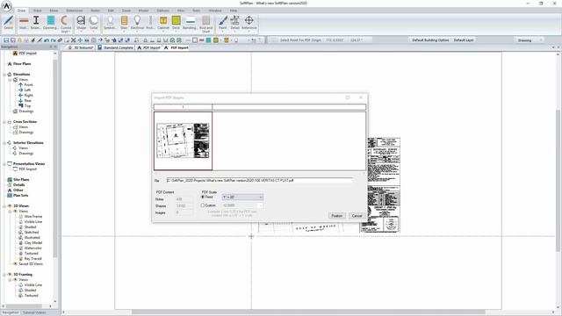Switch to the 3D Textured document tab
Viewport: 562px width, 316px height.
(x=81, y=47)
